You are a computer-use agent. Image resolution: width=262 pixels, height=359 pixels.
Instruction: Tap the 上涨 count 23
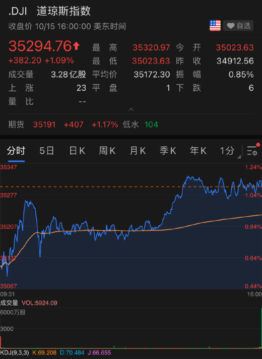tap(81, 88)
